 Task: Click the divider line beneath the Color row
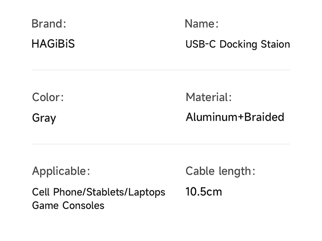(x=161, y=144)
